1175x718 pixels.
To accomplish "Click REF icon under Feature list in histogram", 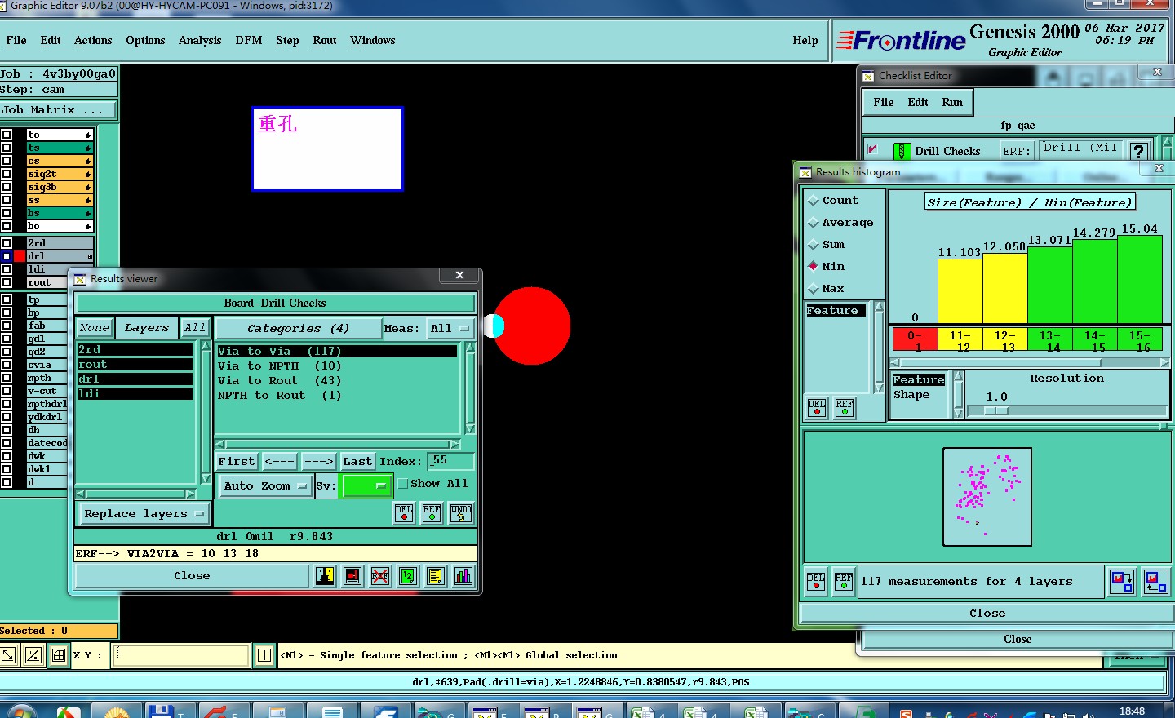I will coord(845,408).
